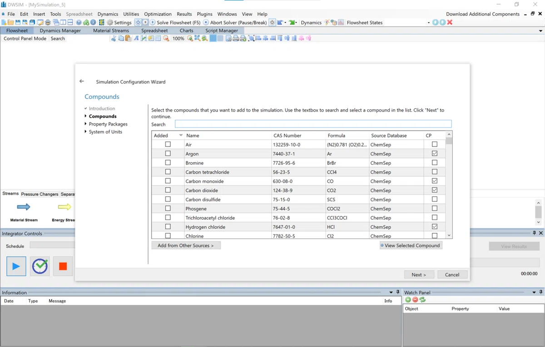Open the Dynamics menu
The image size is (545, 347).
(108, 14)
